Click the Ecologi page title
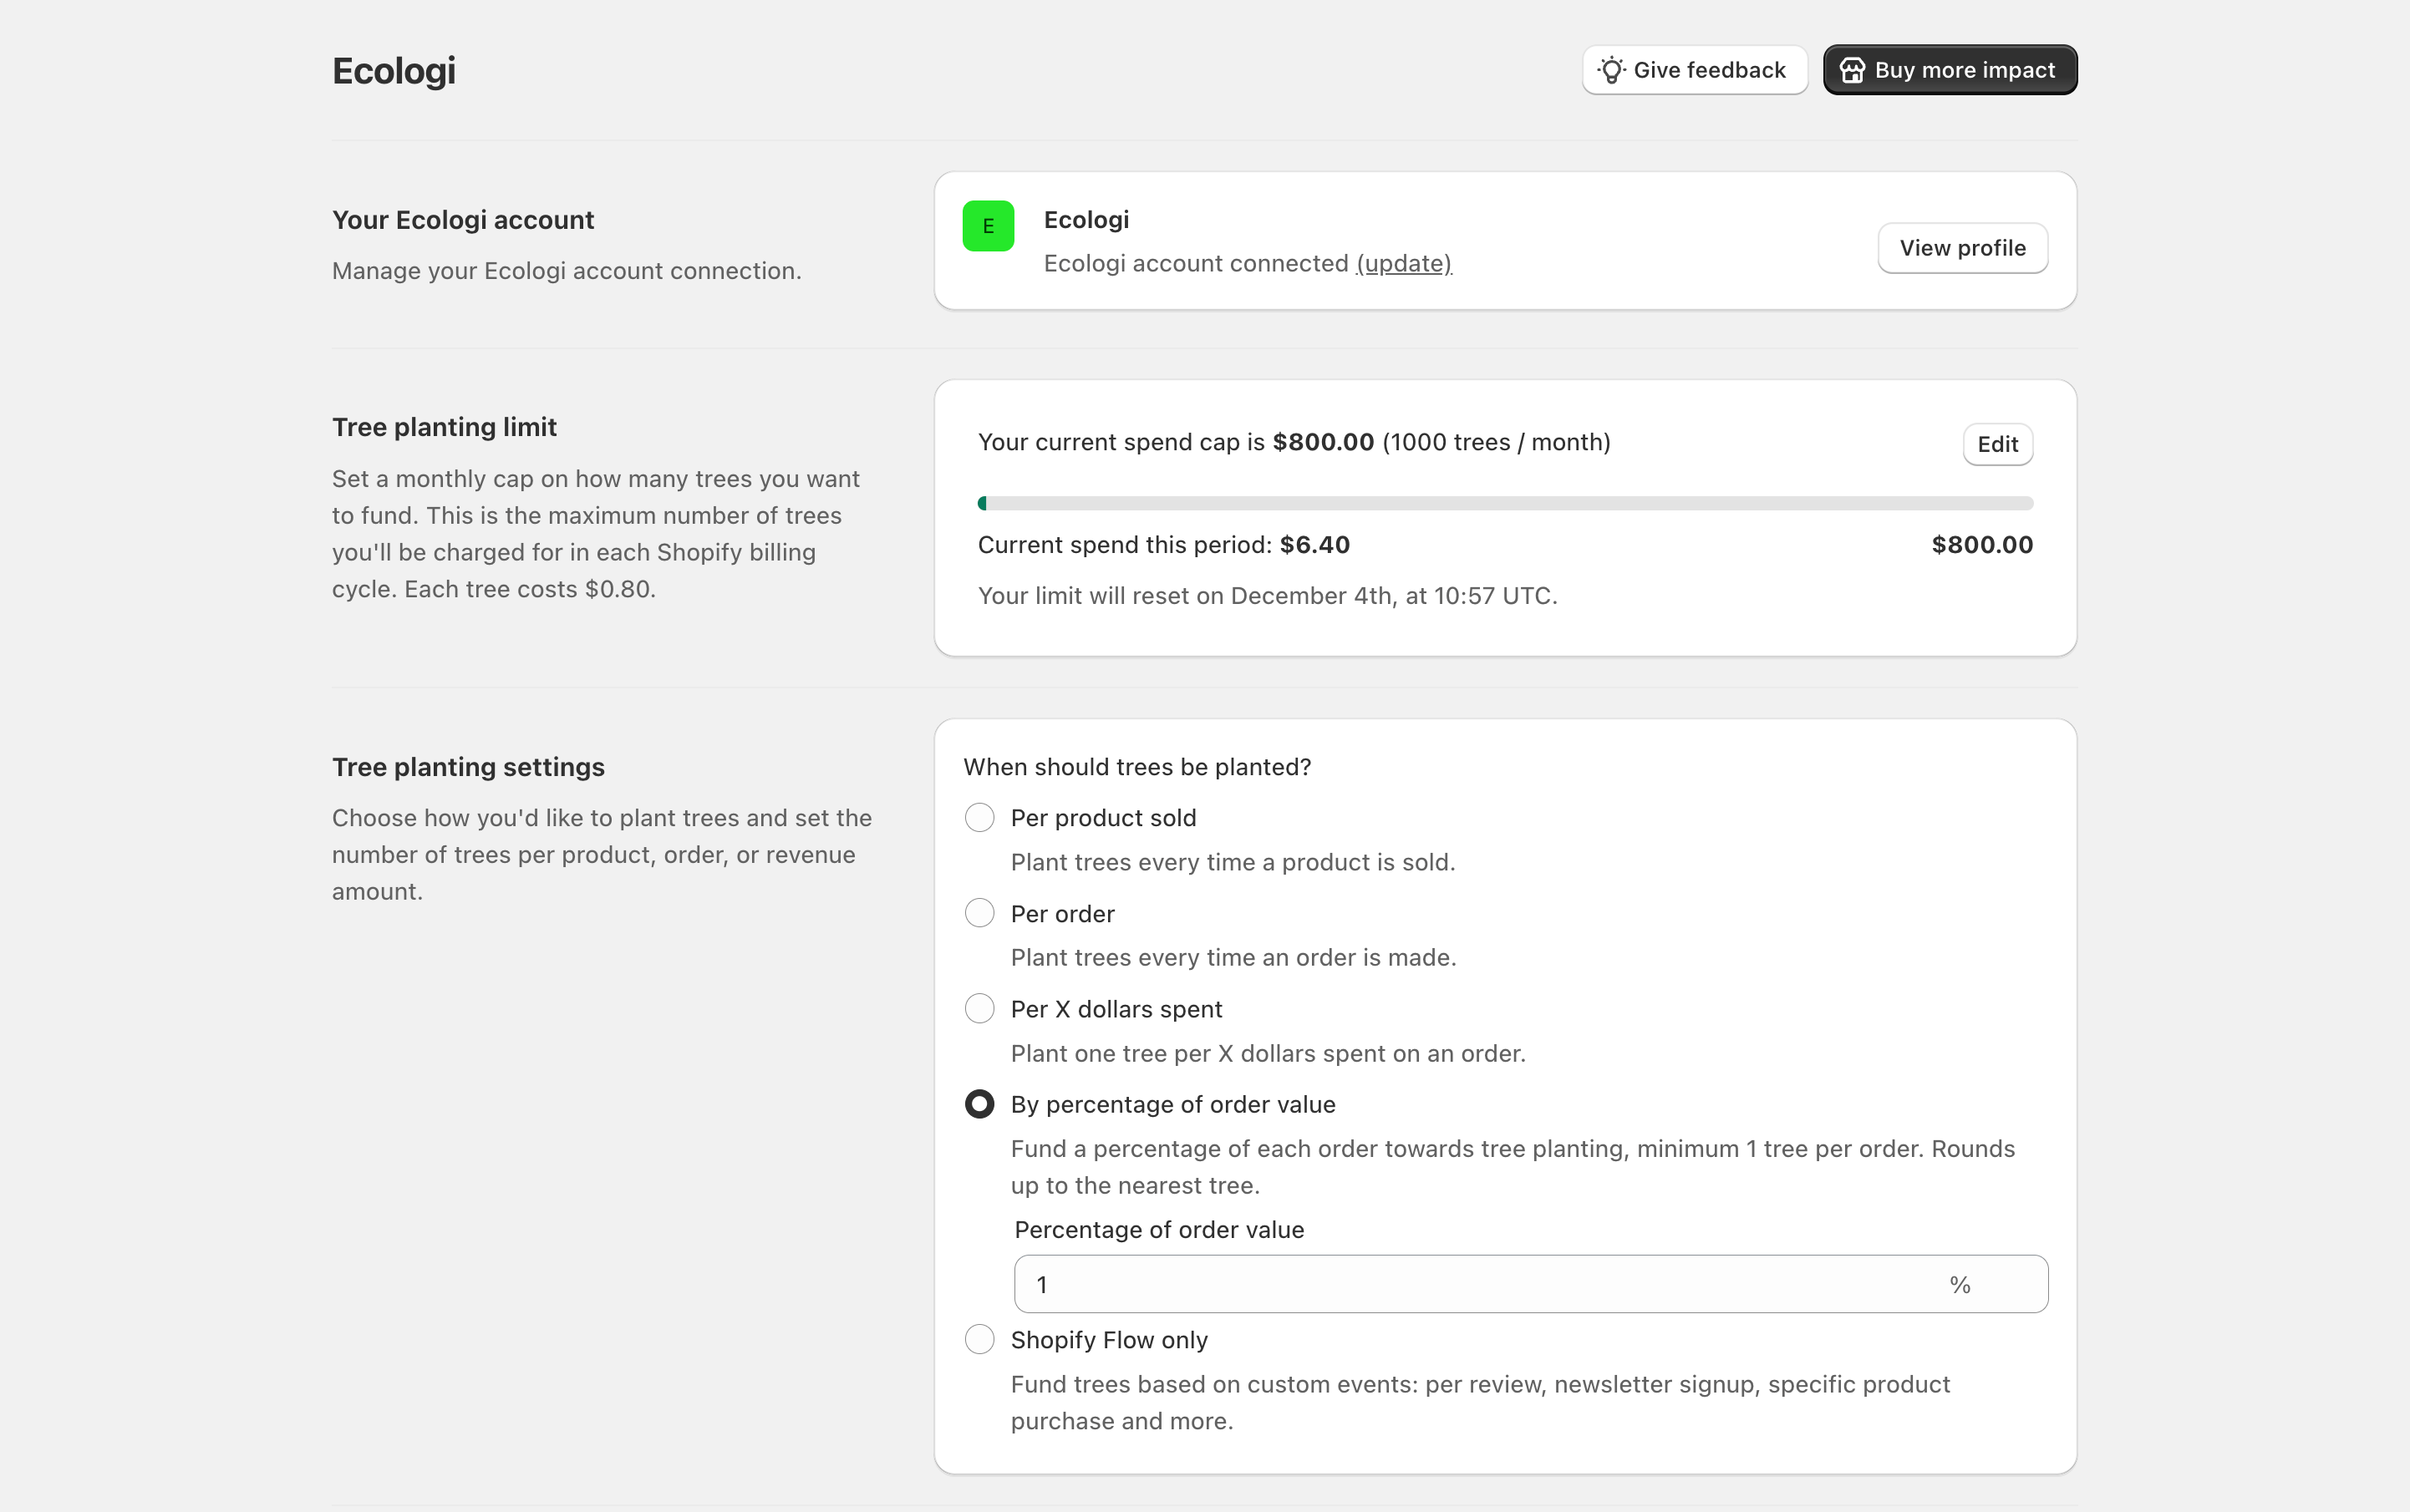This screenshot has height=1512, width=2410. 393,71
